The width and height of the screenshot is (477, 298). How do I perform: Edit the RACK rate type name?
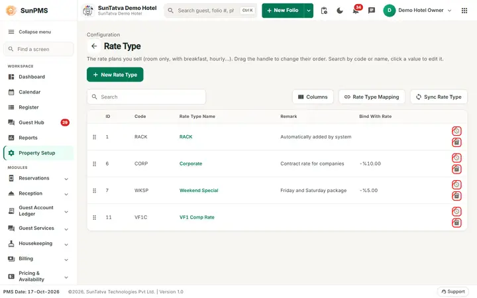pos(186,137)
